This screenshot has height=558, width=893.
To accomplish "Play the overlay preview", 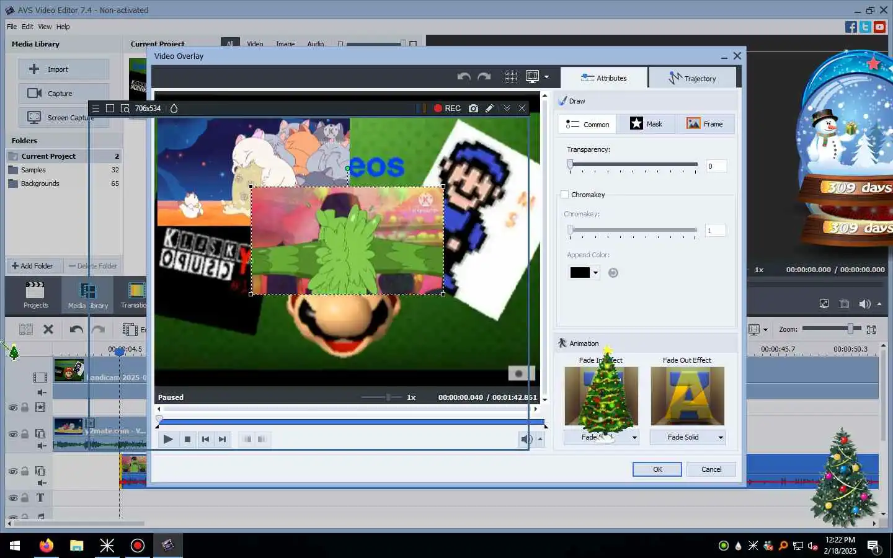I will tap(168, 439).
